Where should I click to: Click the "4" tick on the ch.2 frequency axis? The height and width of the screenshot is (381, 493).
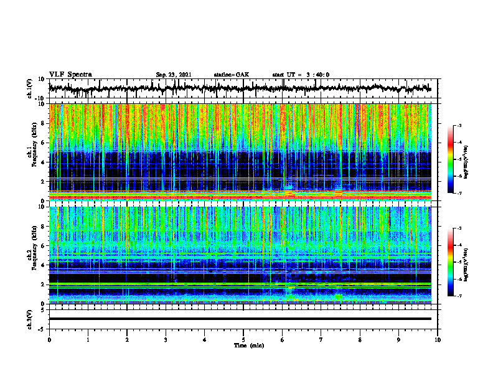tap(44, 265)
